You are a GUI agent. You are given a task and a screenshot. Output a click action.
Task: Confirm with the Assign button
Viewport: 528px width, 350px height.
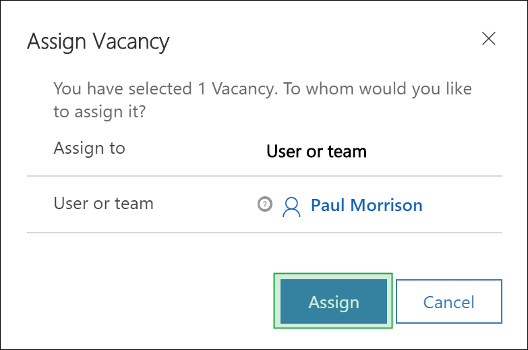(x=333, y=301)
